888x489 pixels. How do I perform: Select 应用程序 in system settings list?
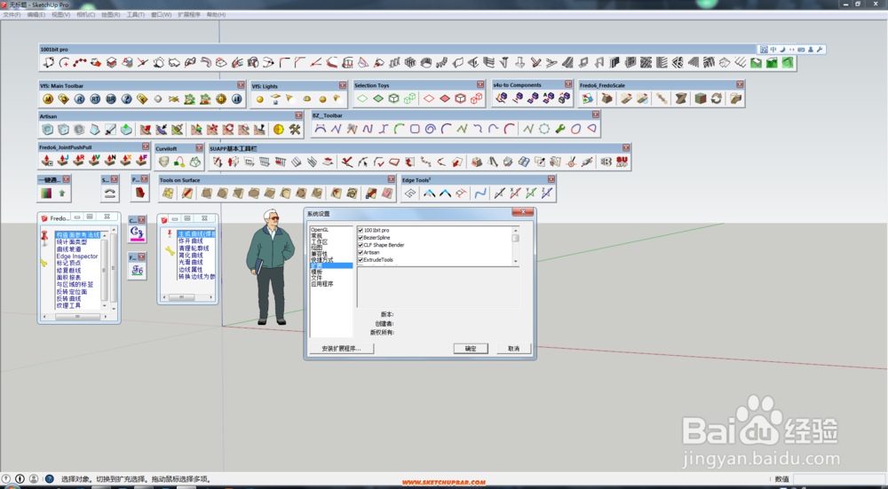click(x=321, y=284)
